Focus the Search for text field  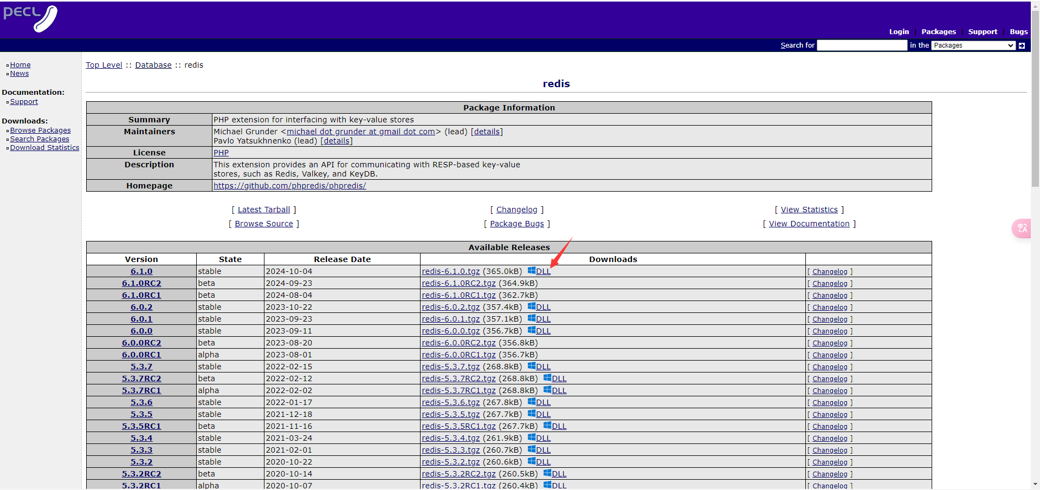point(862,45)
